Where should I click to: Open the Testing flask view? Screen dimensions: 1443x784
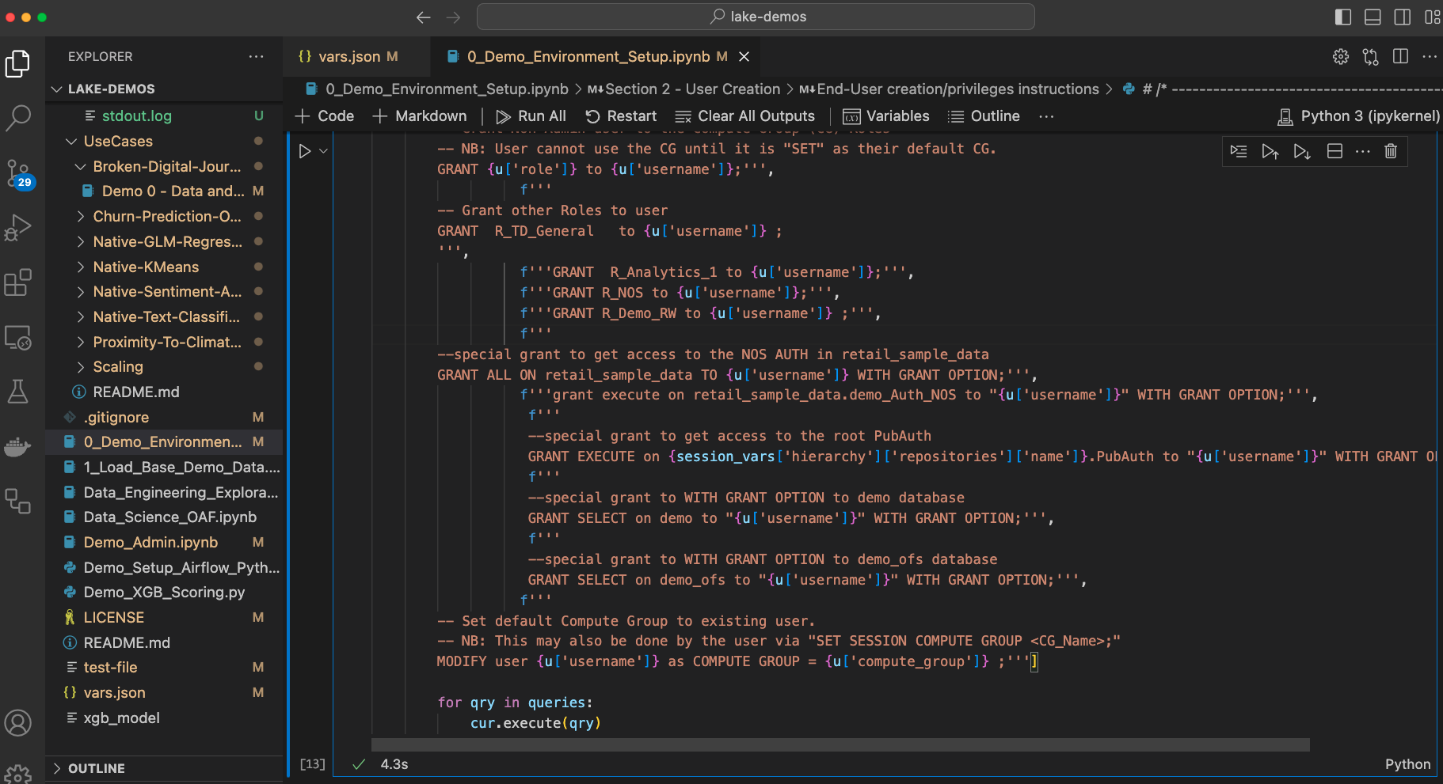[x=17, y=392]
